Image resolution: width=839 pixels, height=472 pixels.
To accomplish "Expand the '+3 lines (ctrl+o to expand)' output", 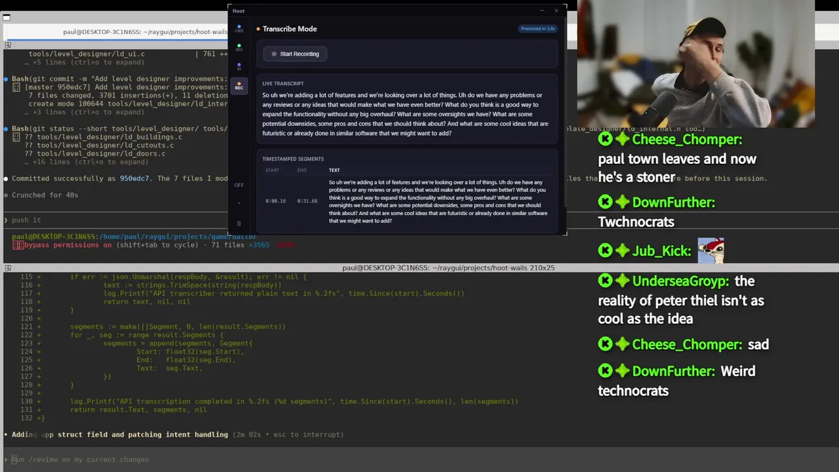I will pos(84,112).
